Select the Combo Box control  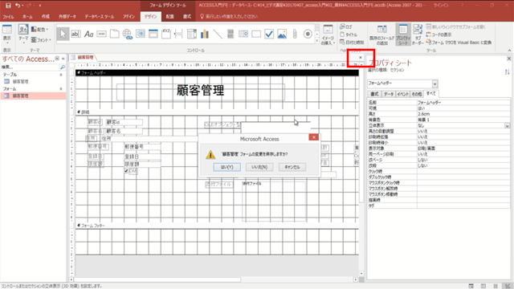(x=192, y=34)
